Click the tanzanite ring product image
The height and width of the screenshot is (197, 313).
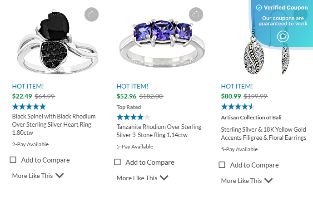156,39
